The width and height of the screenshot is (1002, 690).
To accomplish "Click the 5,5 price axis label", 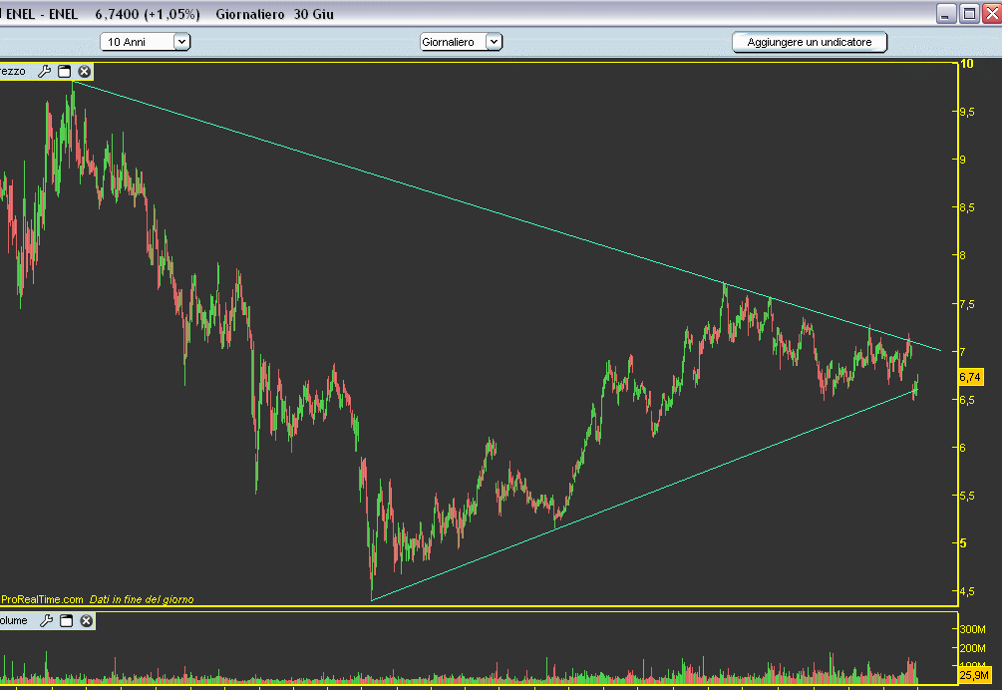I will tap(967, 496).
